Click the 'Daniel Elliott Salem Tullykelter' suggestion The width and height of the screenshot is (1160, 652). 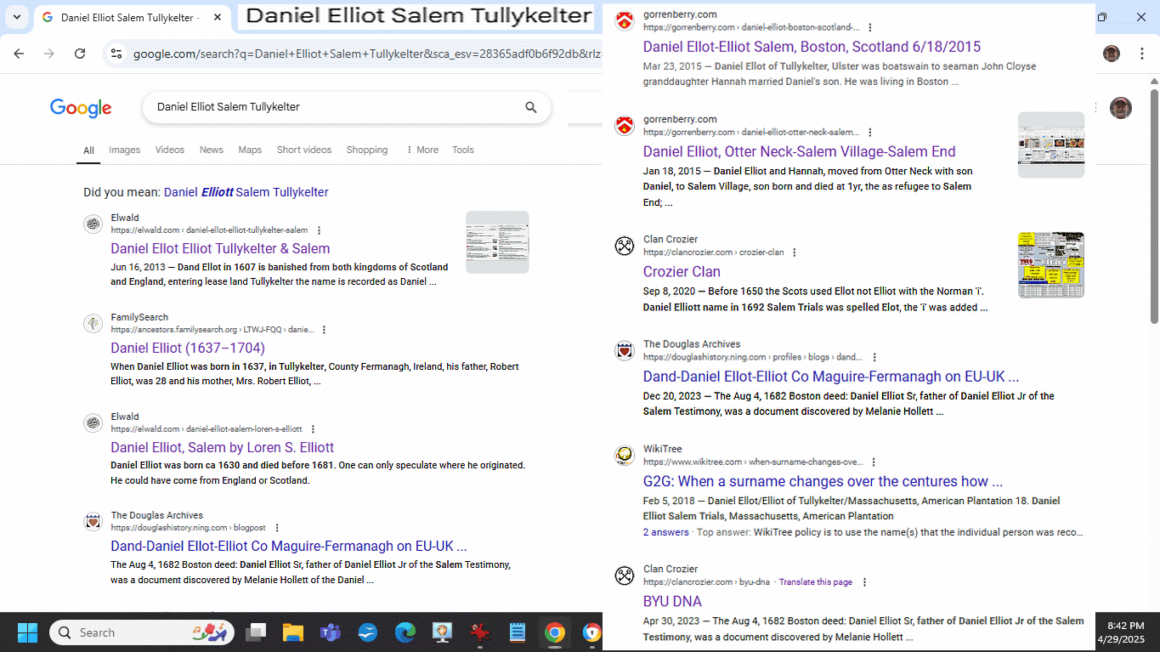tap(246, 192)
